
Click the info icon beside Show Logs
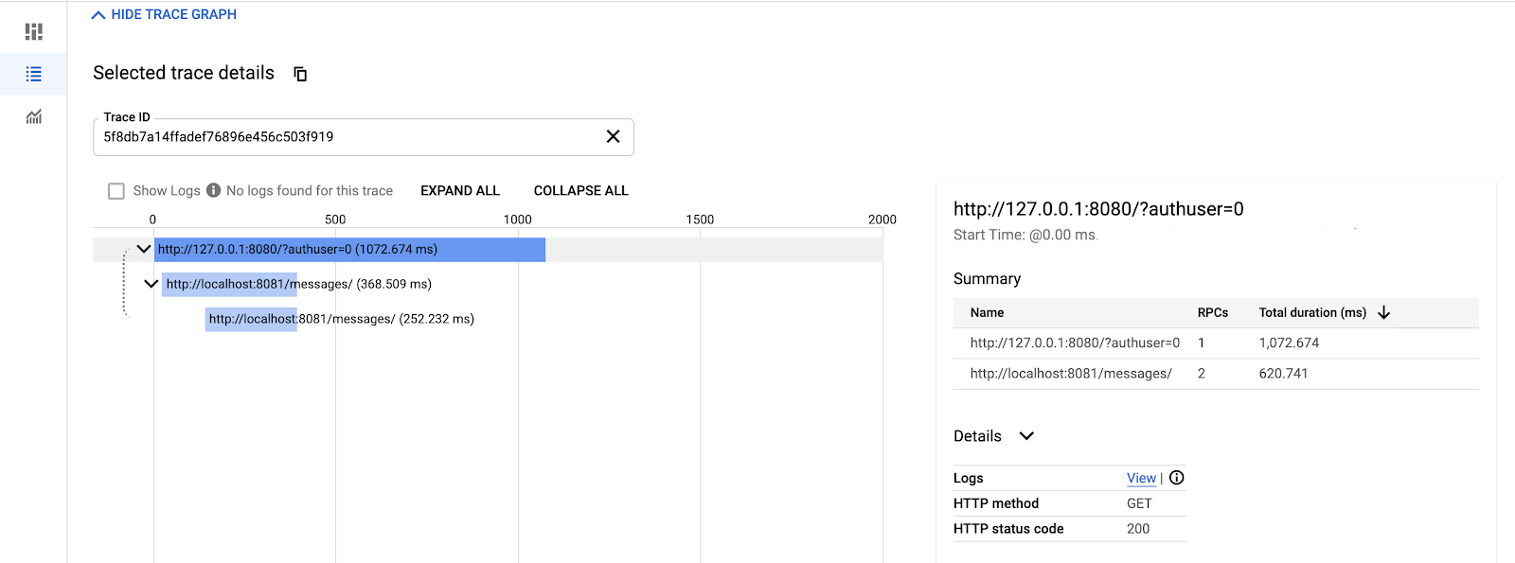tap(213, 190)
